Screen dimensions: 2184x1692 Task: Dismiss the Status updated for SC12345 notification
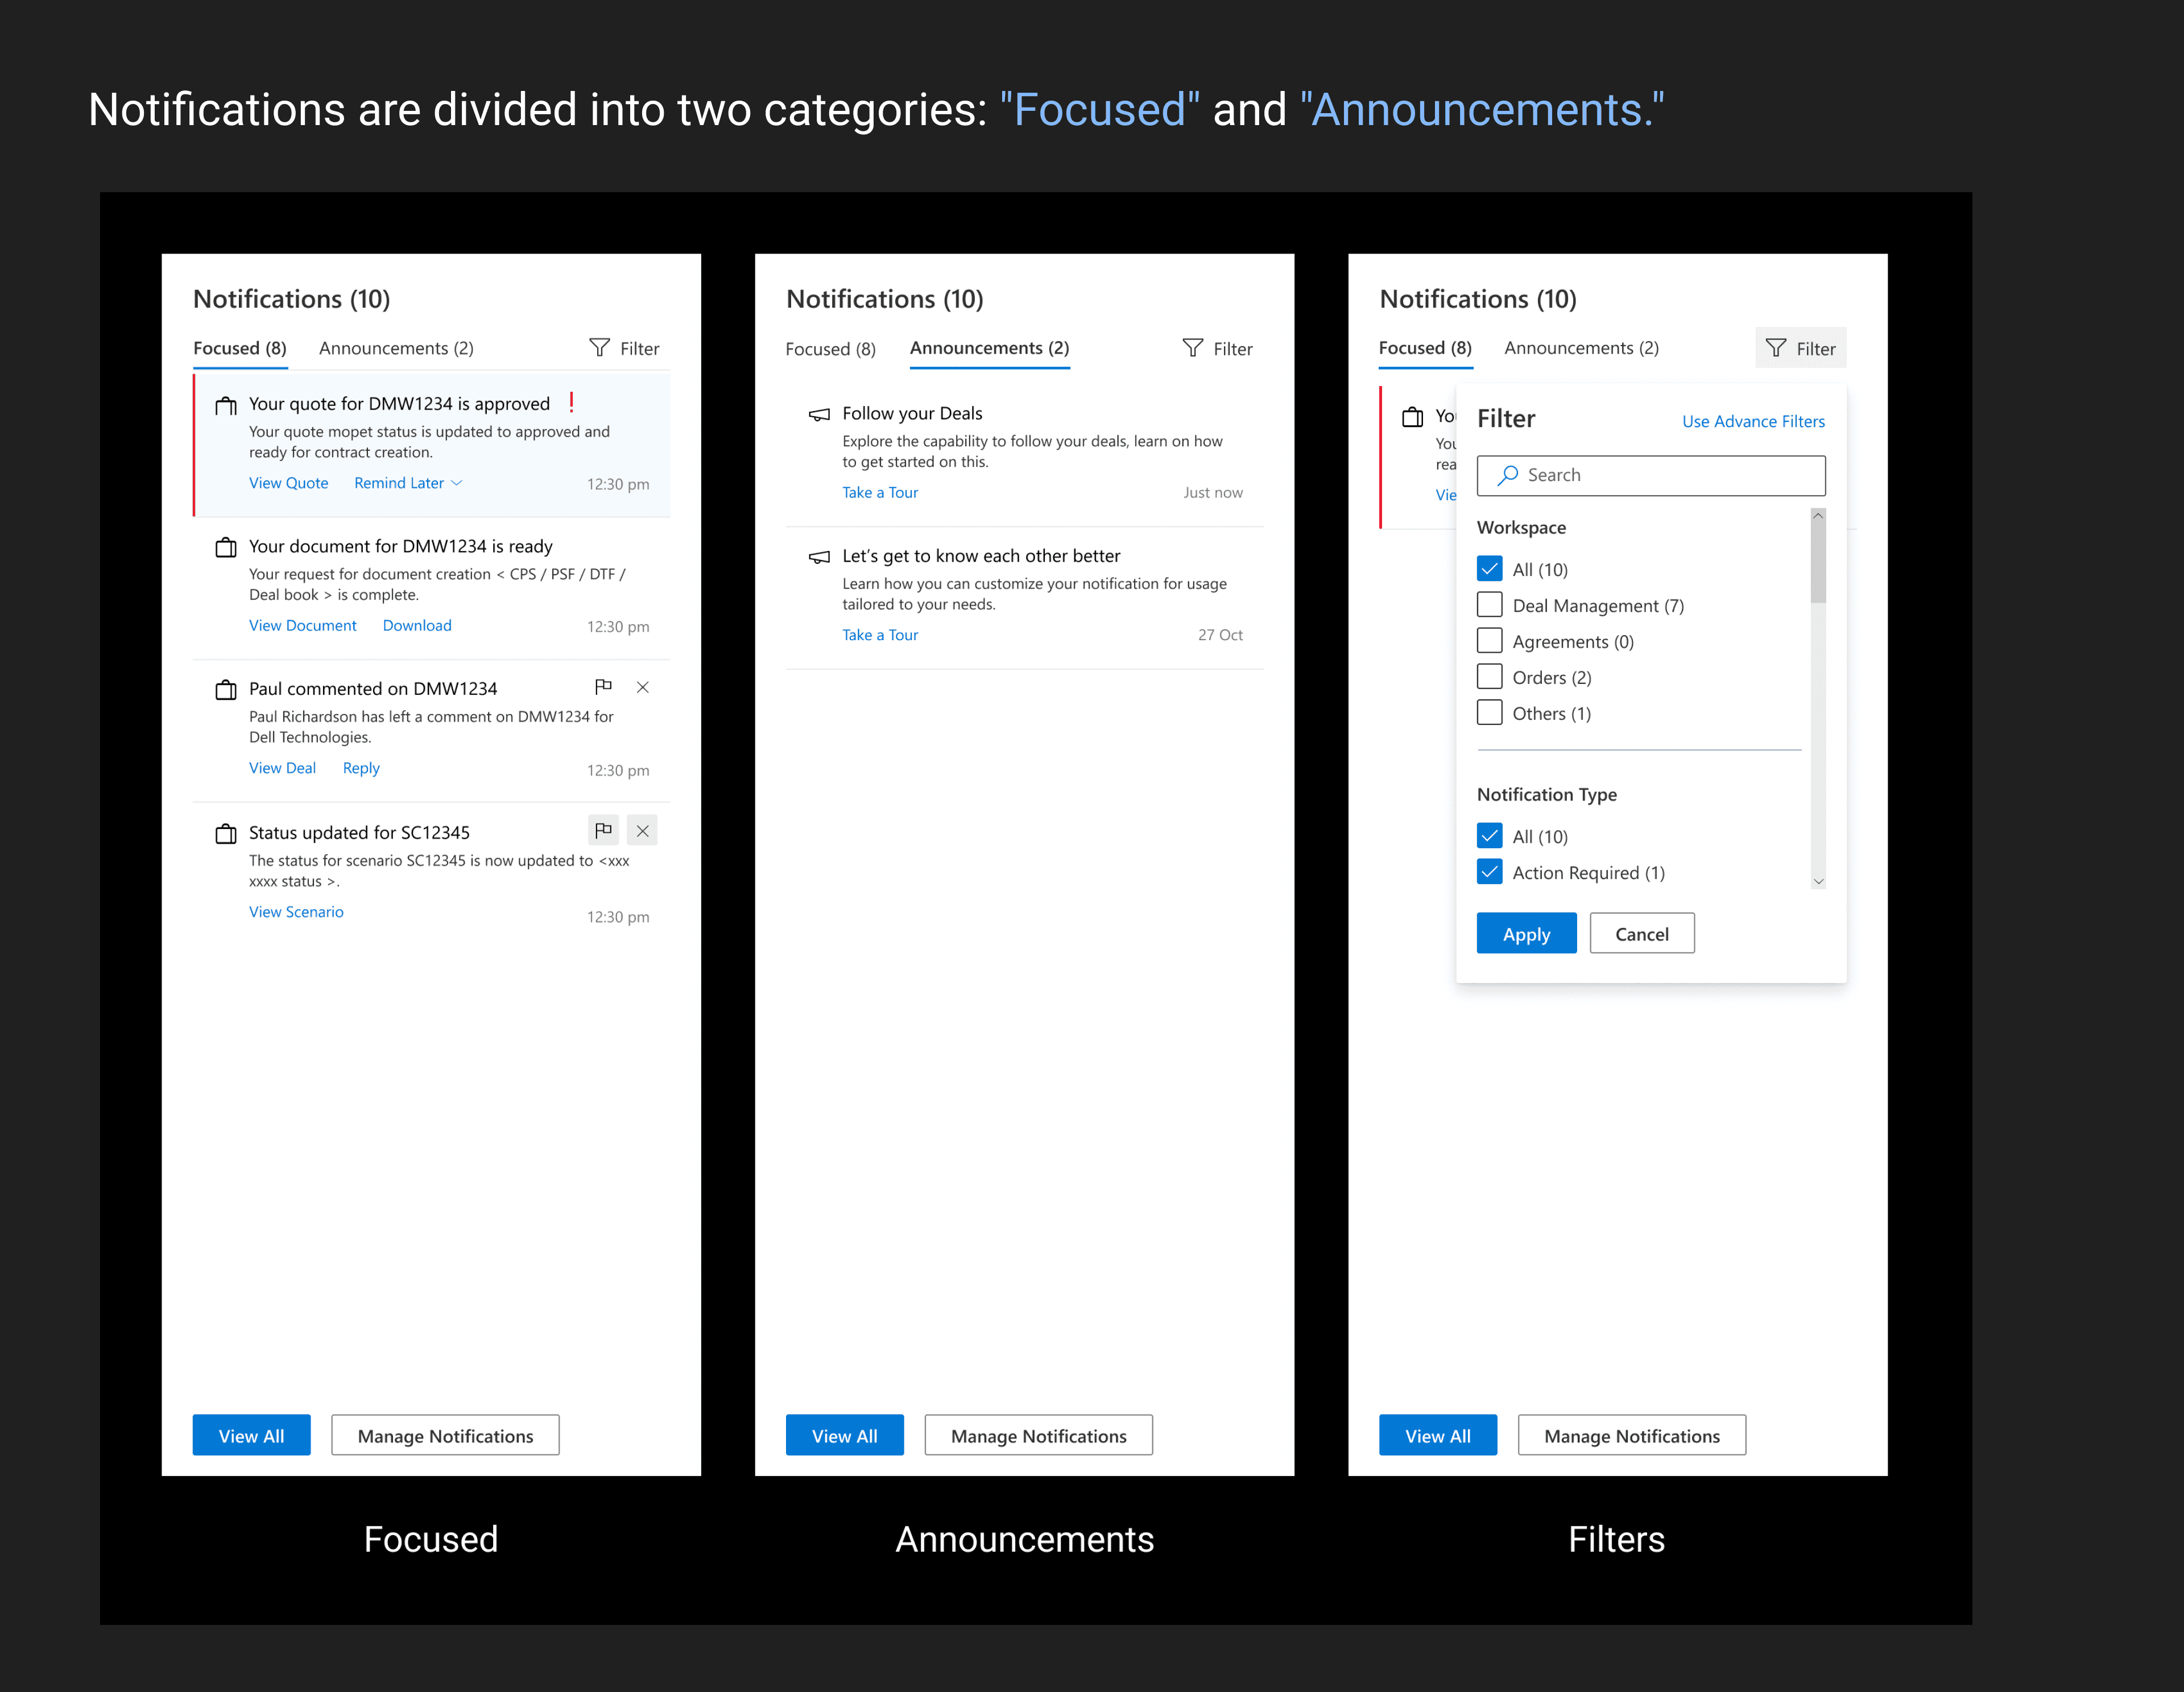[643, 831]
